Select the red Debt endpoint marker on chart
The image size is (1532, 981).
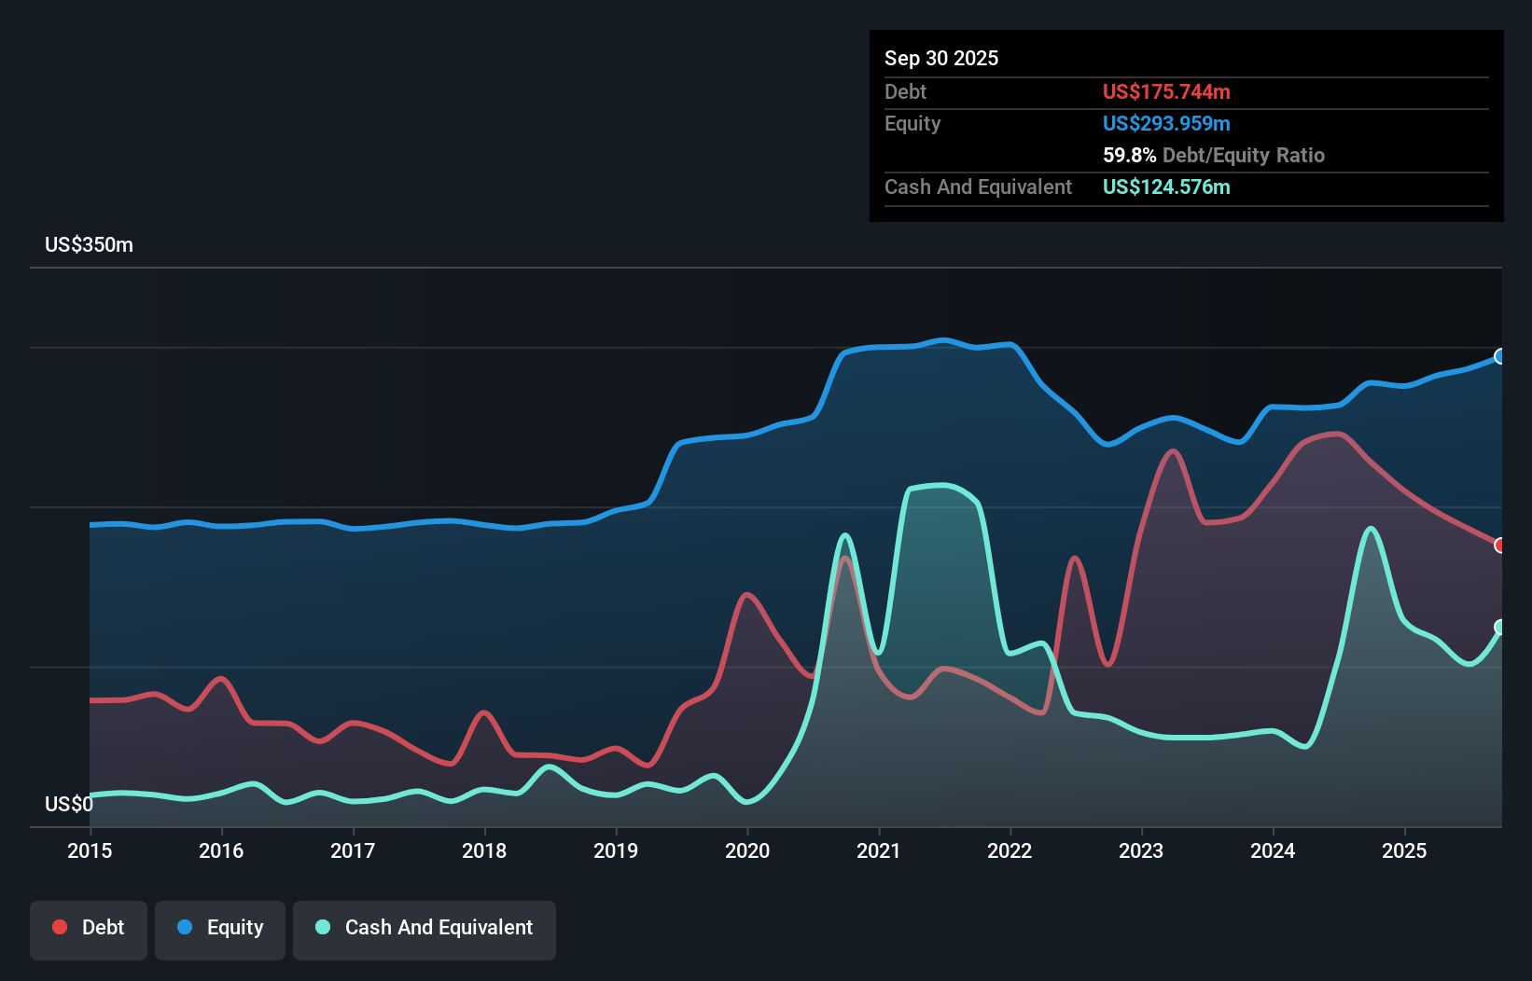tap(1499, 546)
